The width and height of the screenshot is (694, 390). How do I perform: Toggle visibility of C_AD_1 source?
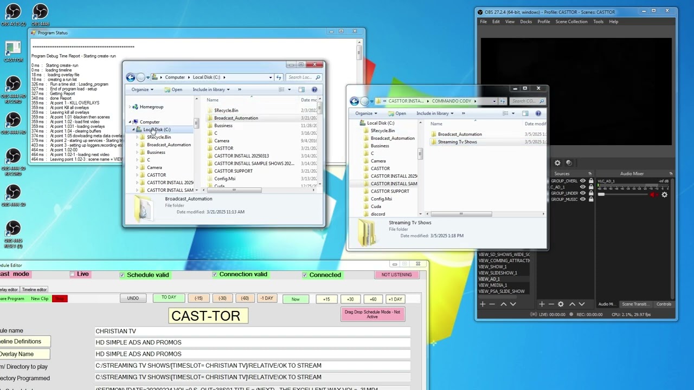[583, 187]
